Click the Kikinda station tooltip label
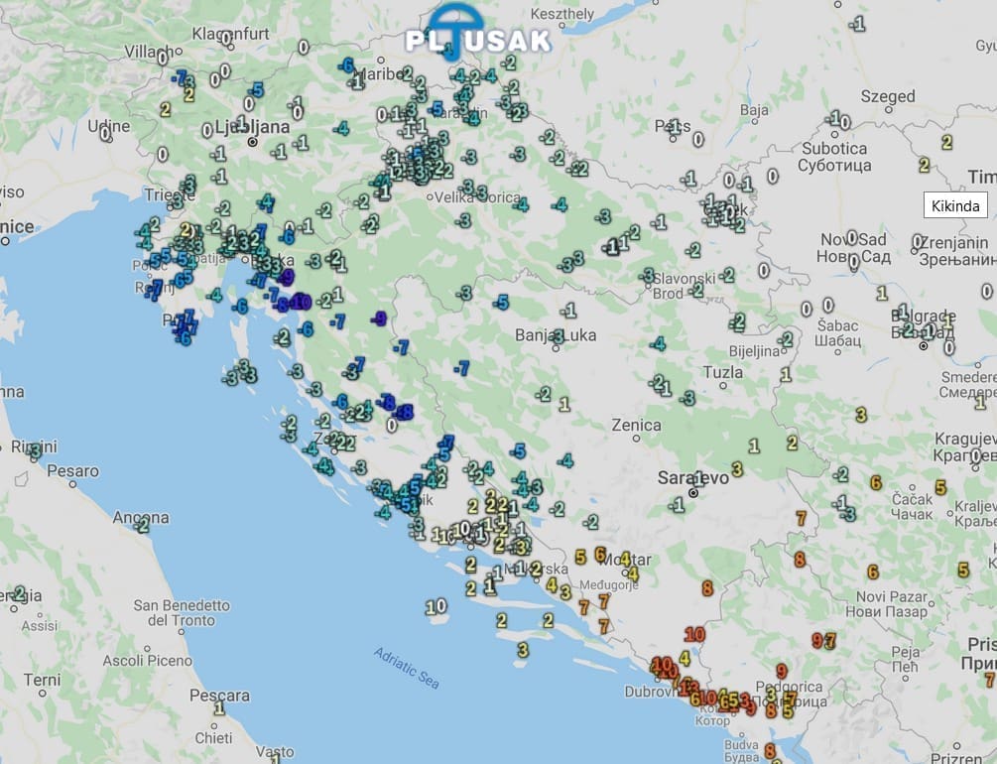The width and height of the screenshot is (997, 764). click(955, 206)
